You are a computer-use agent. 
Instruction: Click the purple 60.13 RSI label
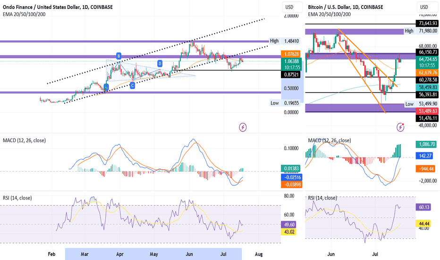tap(424, 207)
